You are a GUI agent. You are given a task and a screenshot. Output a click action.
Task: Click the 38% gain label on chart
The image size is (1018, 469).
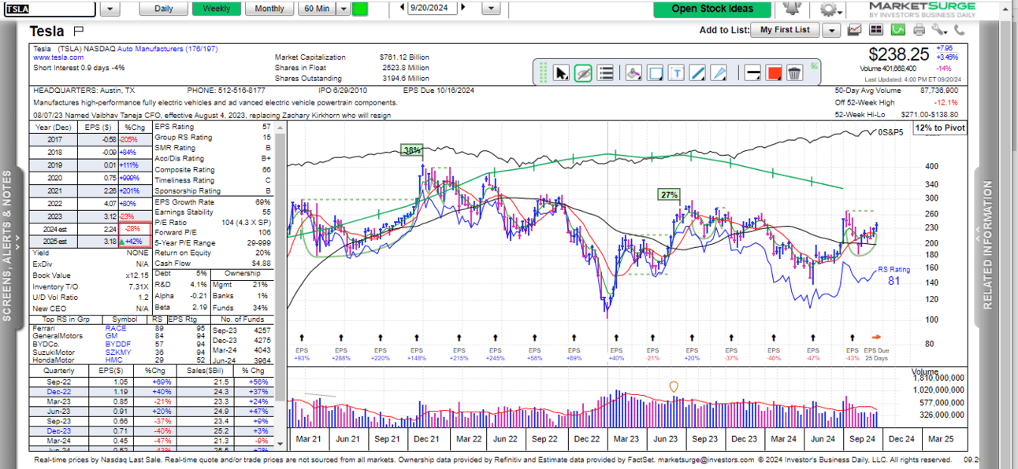coord(411,150)
